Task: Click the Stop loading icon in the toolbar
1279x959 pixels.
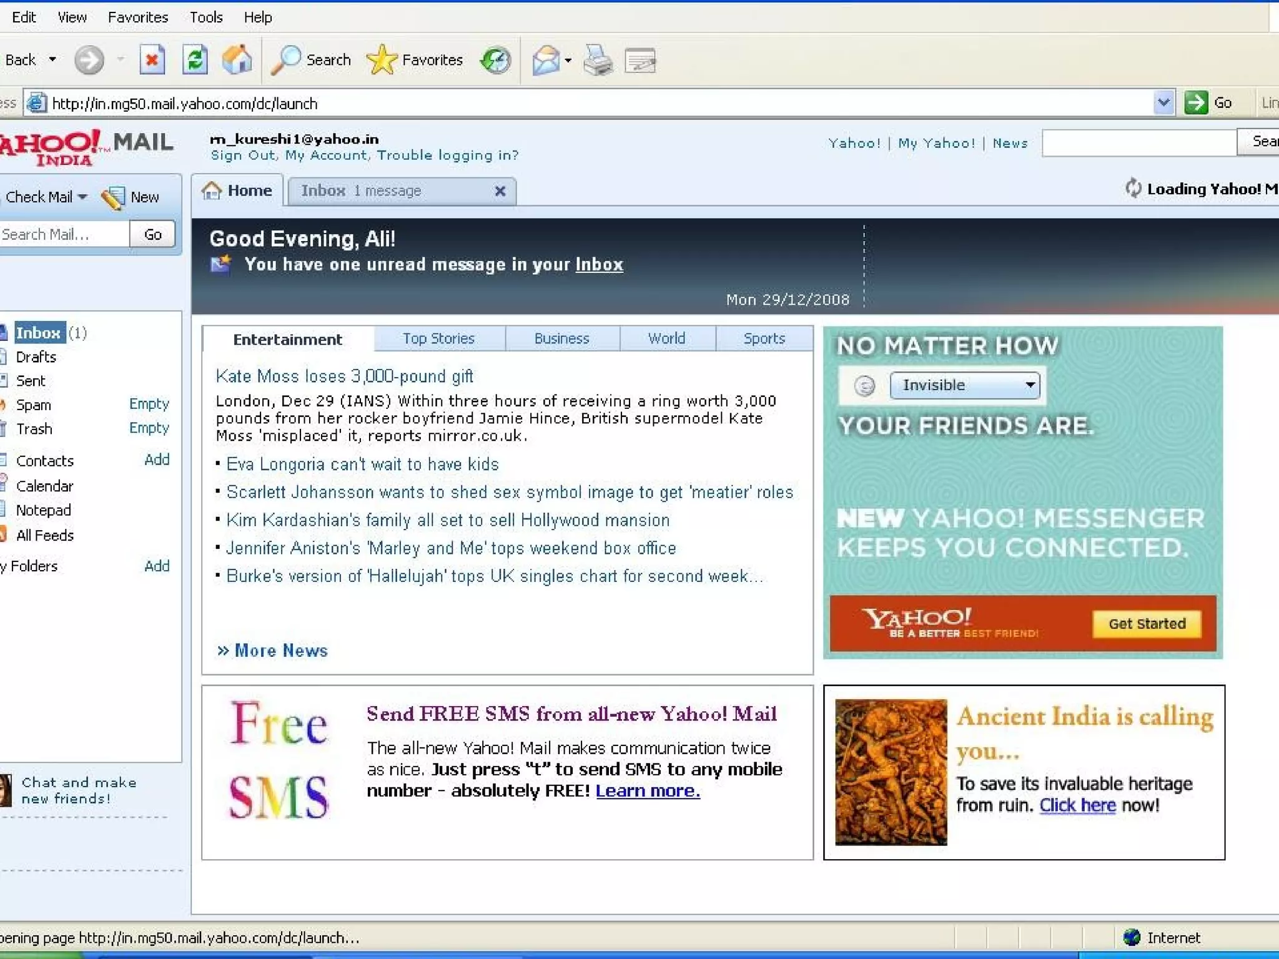Action: 152,61
